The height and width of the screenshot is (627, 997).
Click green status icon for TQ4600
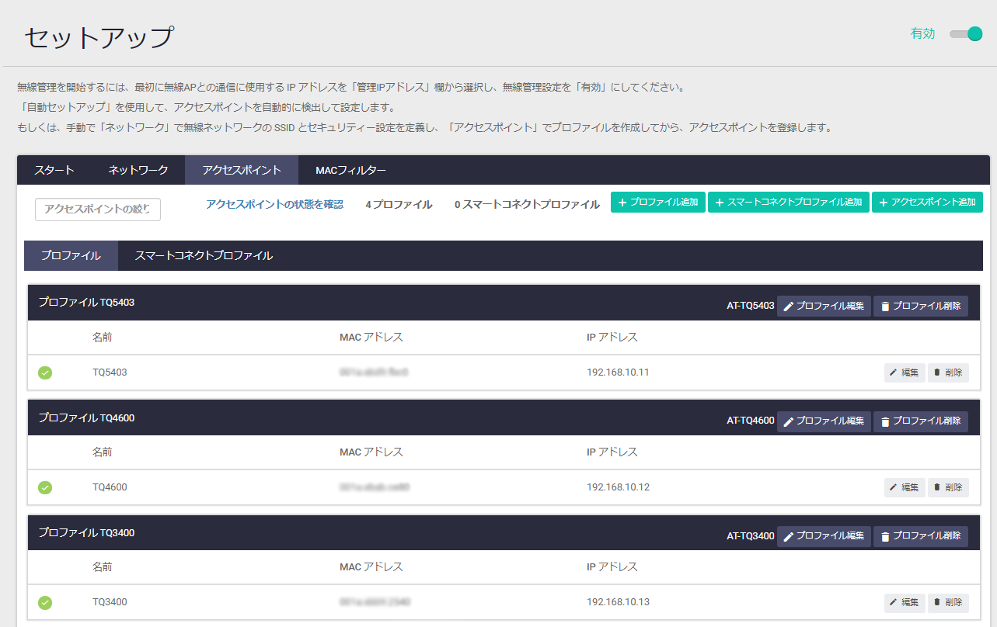(x=45, y=487)
